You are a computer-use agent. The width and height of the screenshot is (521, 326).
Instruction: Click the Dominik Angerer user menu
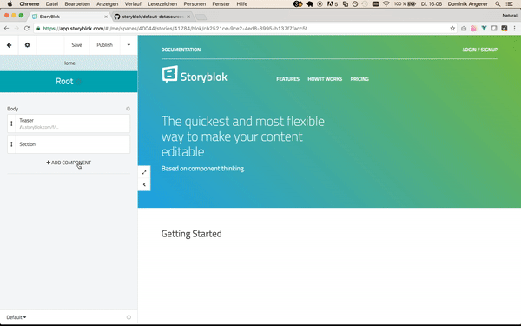click(x=467, y=4)
